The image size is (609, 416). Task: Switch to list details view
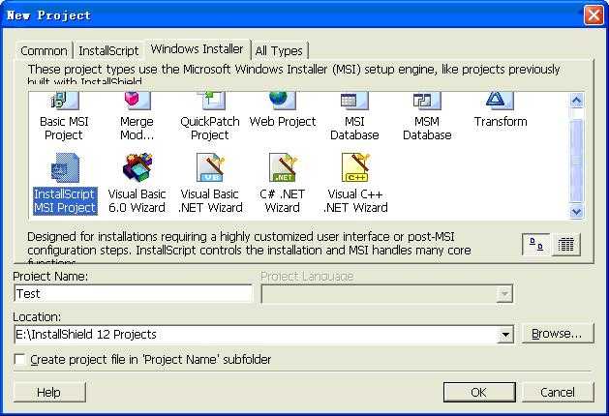pyautogui.click(x=565, y=245)
